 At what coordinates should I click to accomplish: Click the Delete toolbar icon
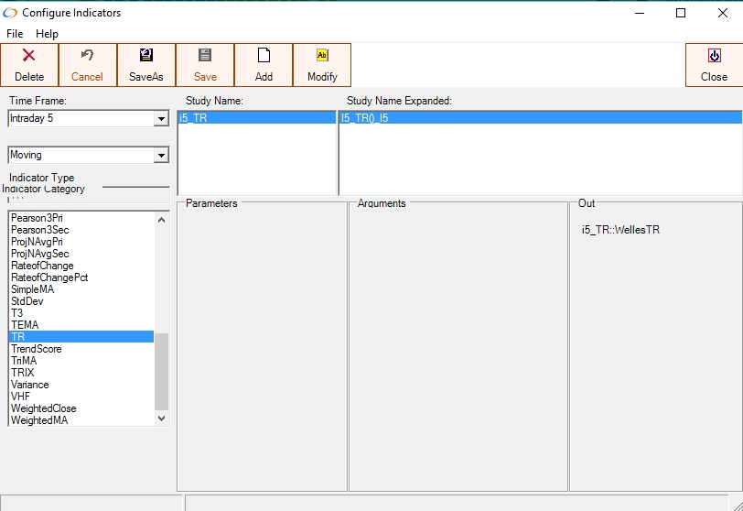click(29, 56)
